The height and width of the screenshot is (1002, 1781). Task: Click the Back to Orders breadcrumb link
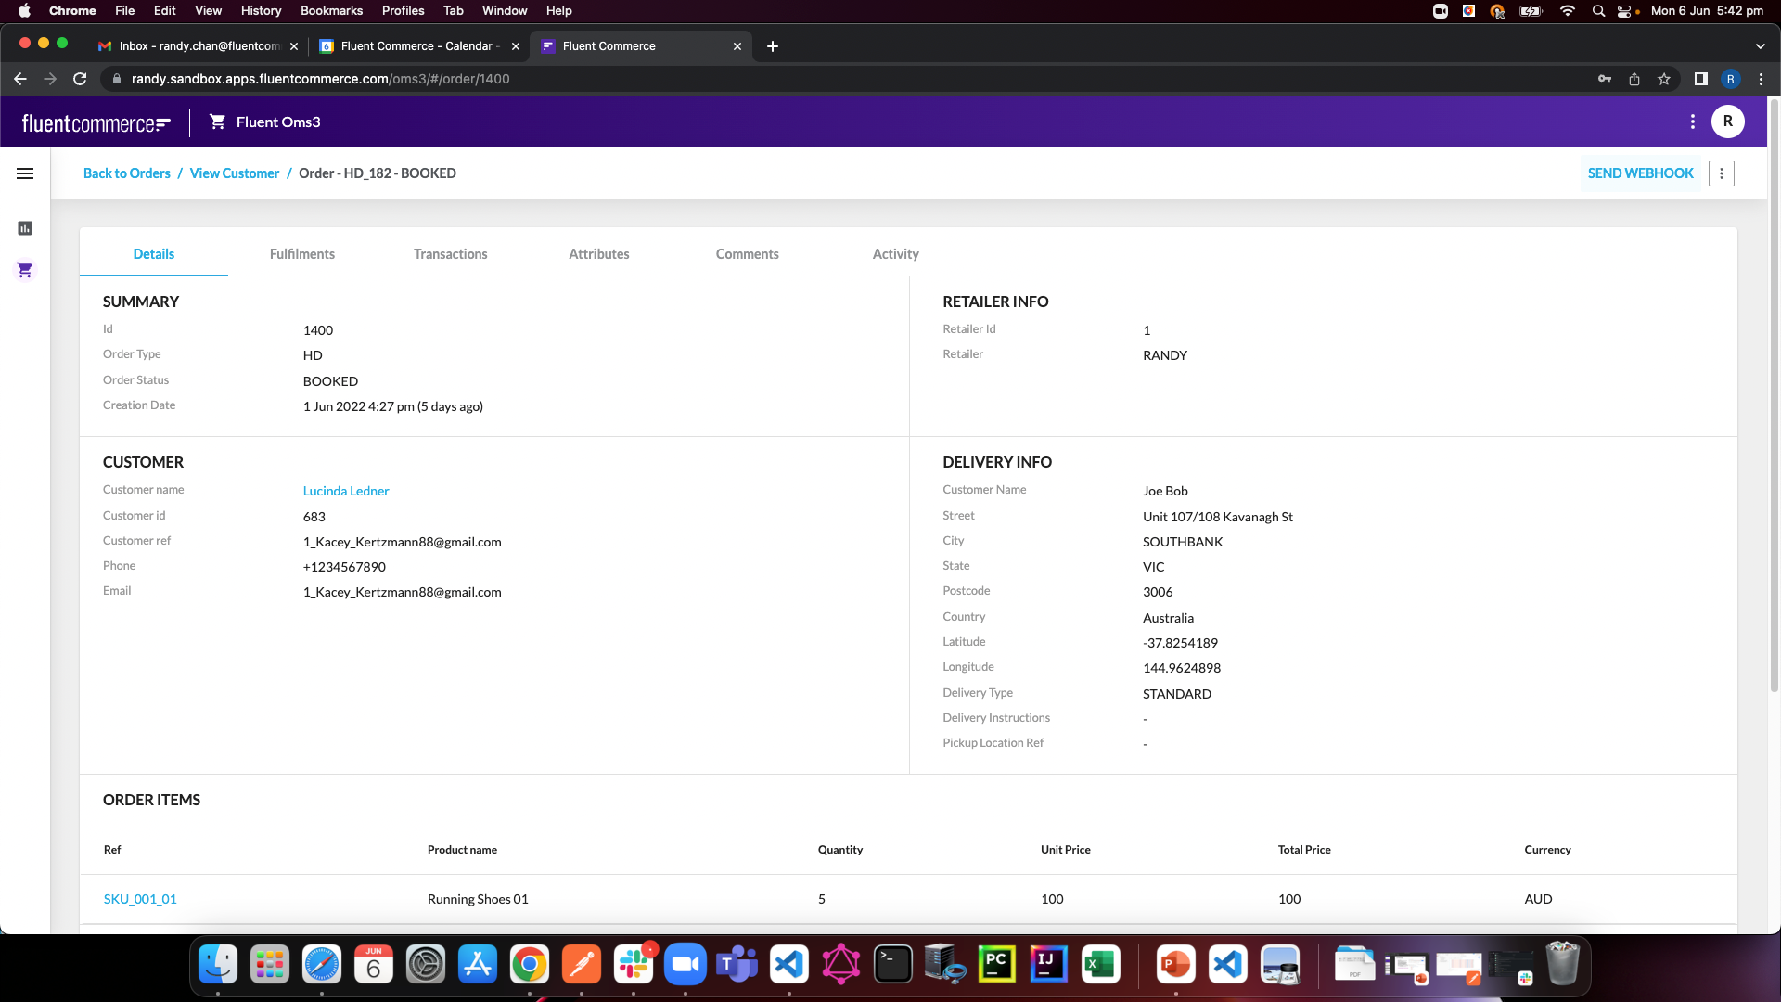pos(127,173)
